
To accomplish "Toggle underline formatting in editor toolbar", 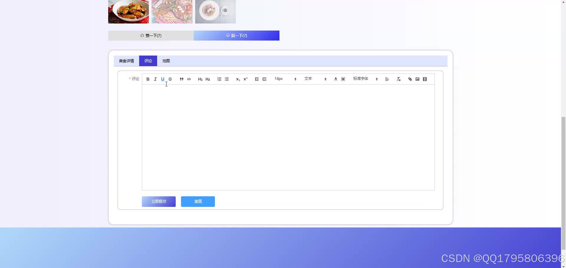I will click(162, 79).
